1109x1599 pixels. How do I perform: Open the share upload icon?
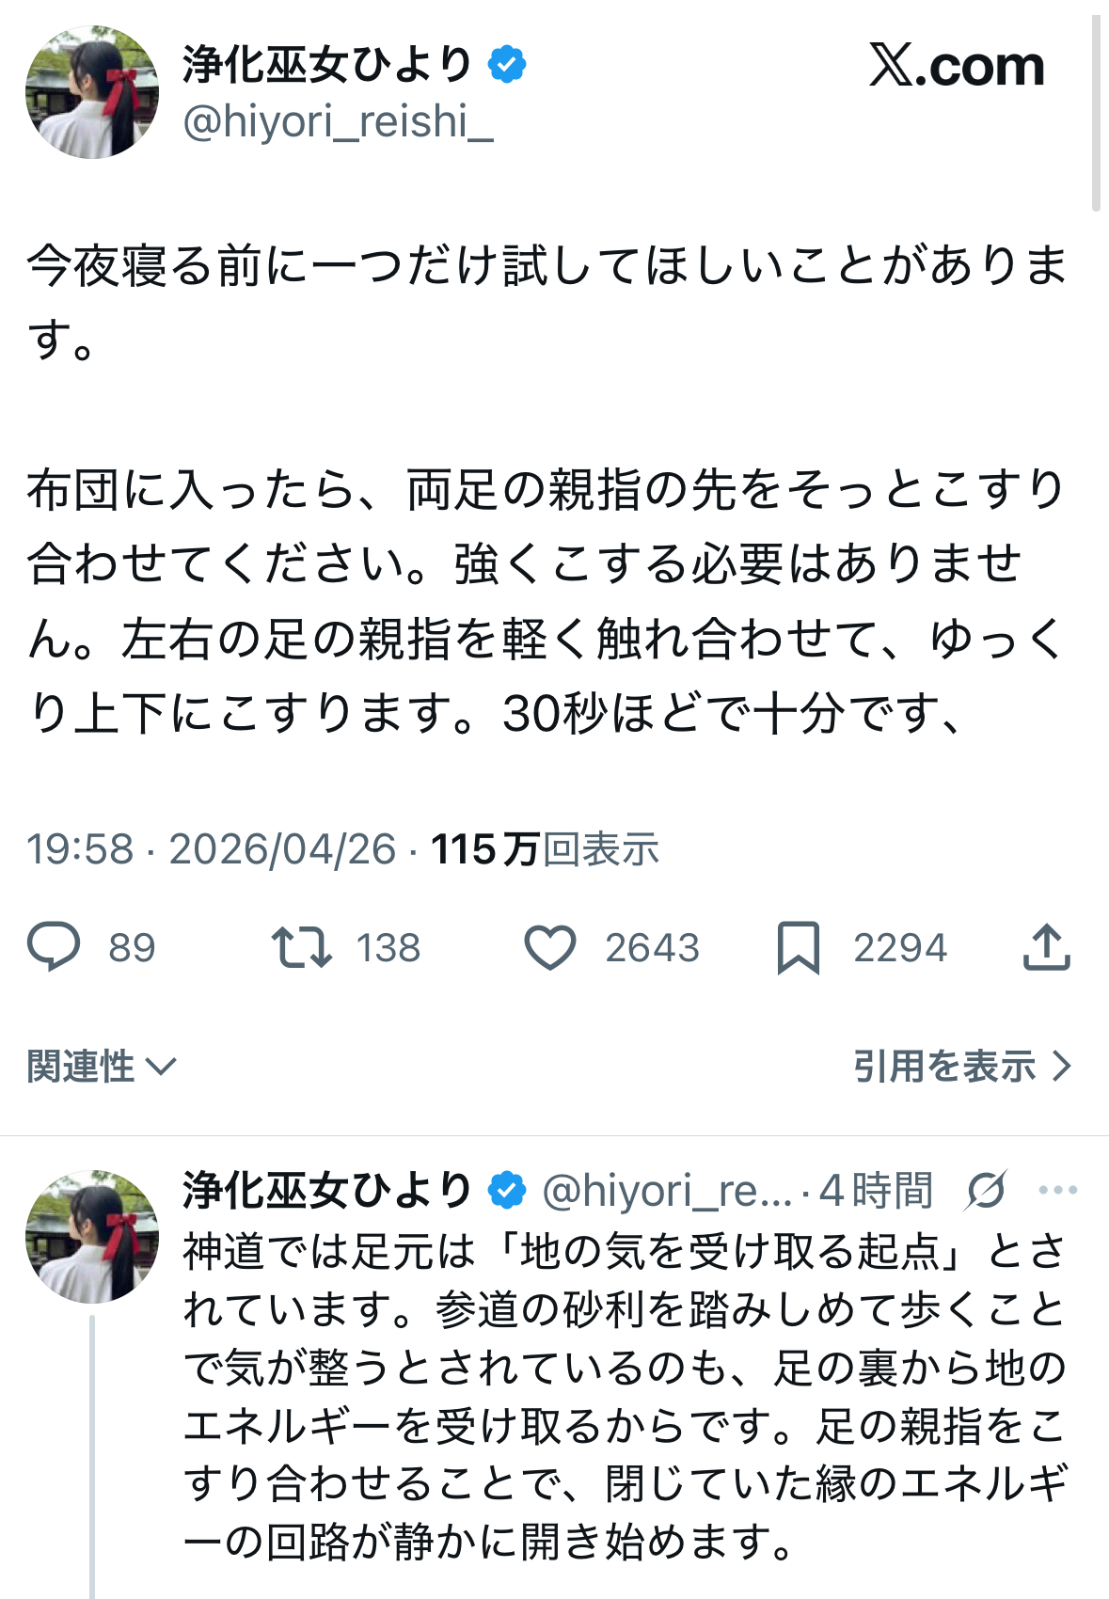1046,946
